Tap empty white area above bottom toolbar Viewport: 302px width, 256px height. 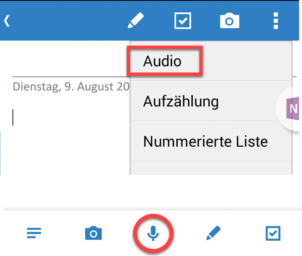[x=150, y=191]
